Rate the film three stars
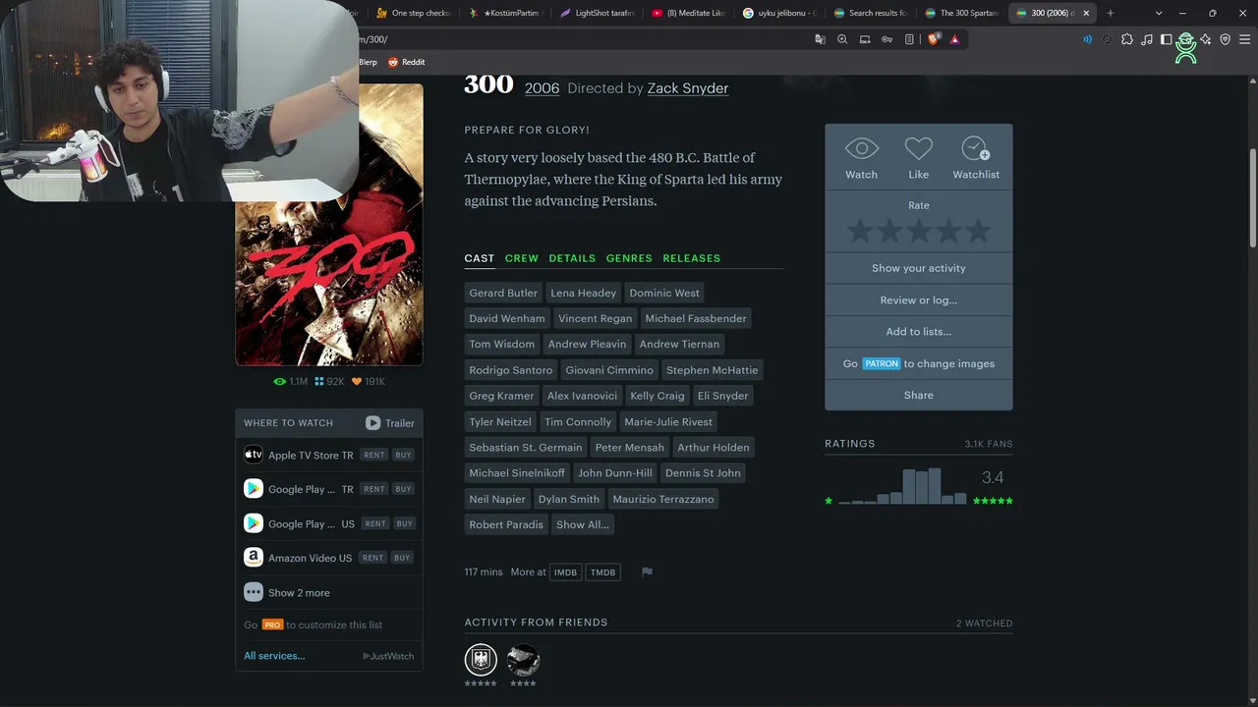 coord(919,232)
